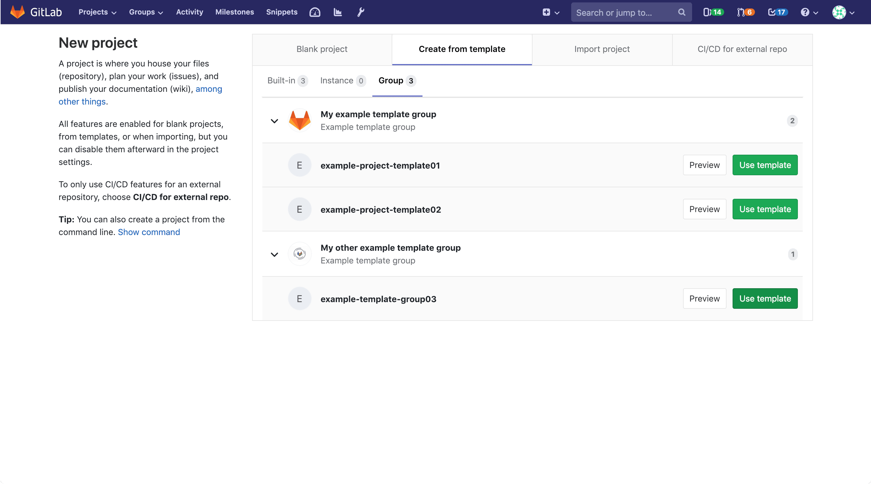Image resolution: width=871 pixels, height=484 pixels.
Task: Switch to the Built-in tab
Action: [286, 80]
